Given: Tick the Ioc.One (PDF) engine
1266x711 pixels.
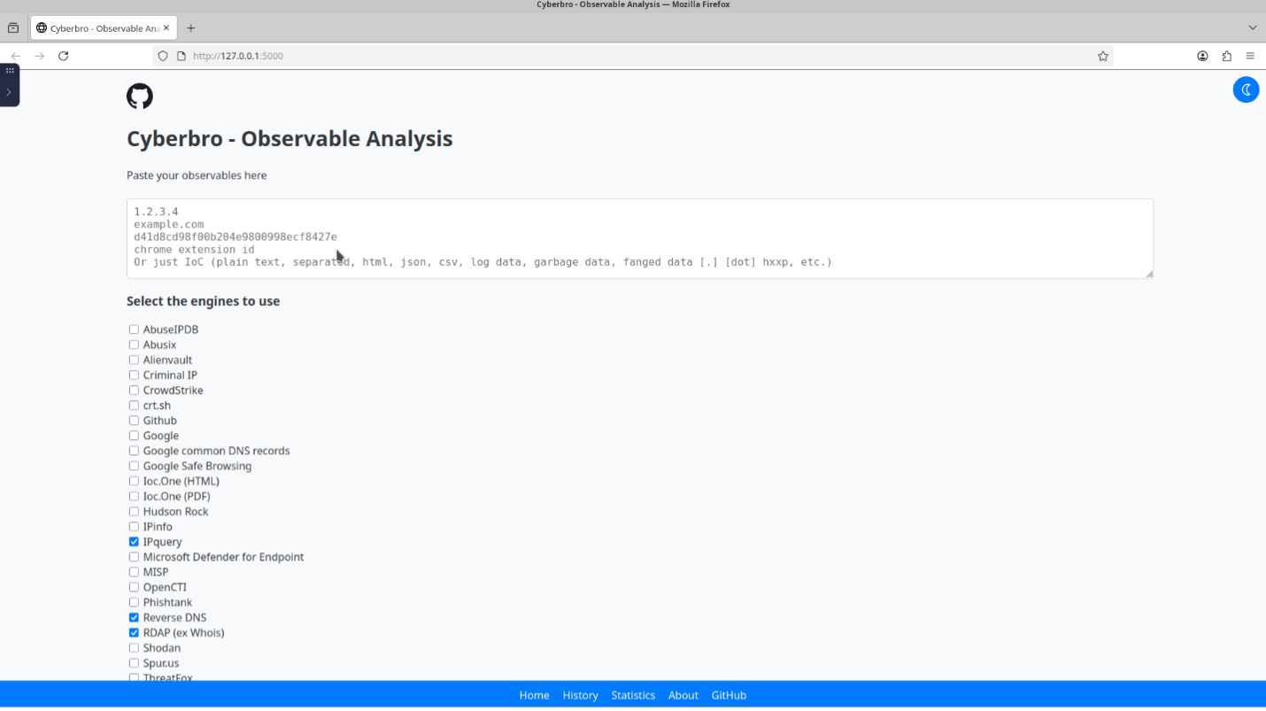Looking at the screenshot, I should point(134,496).
